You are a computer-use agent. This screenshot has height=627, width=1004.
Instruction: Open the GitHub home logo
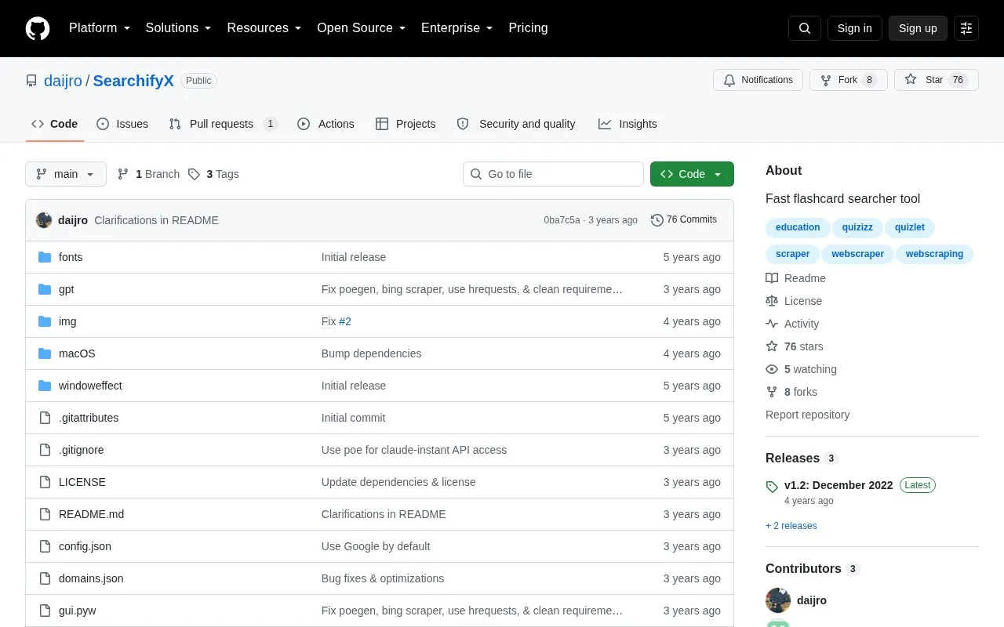[38, 28]
